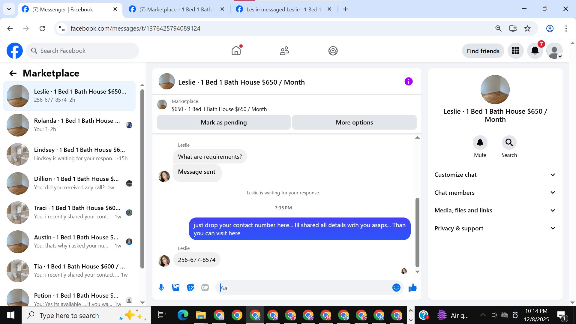Viewport: 576px width, 324px height.
Task: Send a thumbs-up like
Action: [x=412, y=288]
